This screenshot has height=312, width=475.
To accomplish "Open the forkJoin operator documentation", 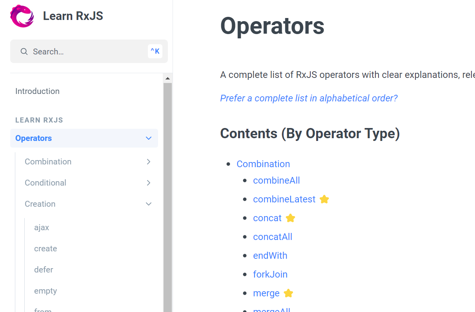I will point(270,274).
